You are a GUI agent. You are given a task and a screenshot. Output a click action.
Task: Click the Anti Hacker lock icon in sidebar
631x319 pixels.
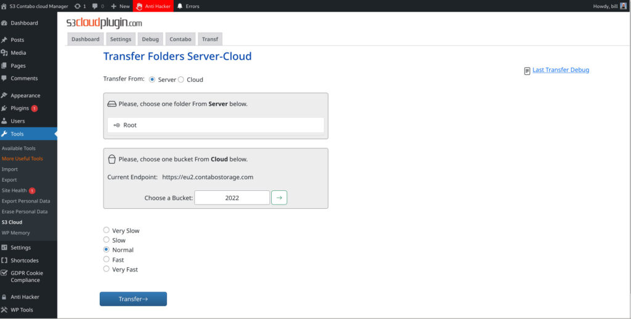pyautogui.click(x=4, y=297)
